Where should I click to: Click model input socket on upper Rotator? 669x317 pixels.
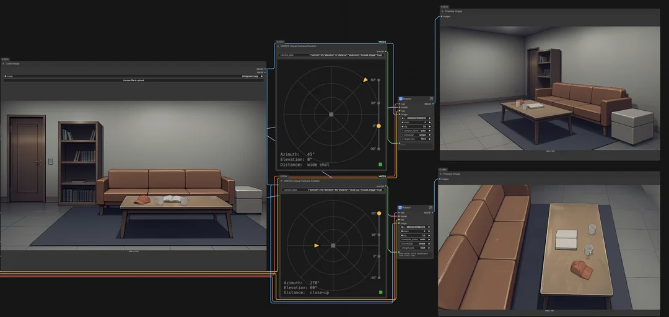400,107
